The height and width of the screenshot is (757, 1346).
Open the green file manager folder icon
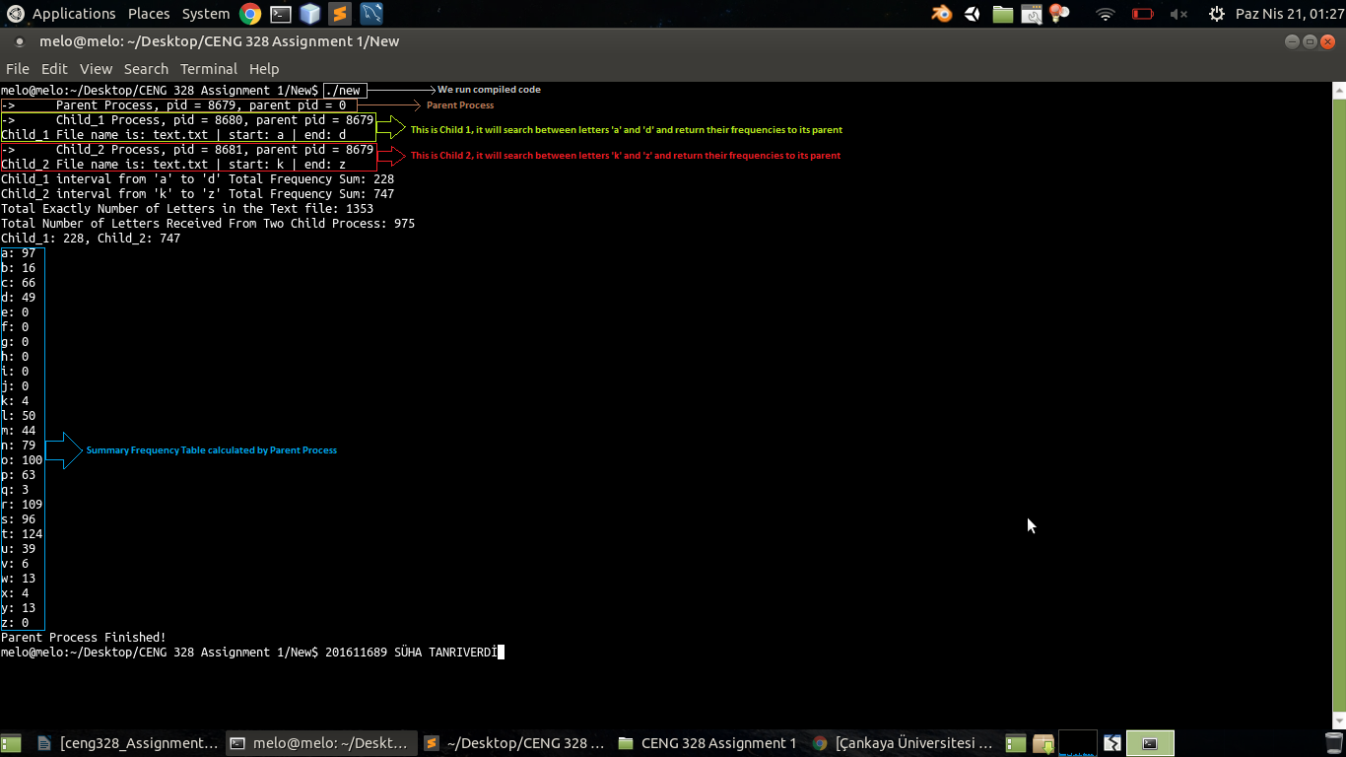pos(1003,14)
